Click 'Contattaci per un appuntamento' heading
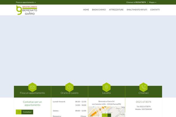The width and height of the screenshot is (176, 117). pos(33,103)
